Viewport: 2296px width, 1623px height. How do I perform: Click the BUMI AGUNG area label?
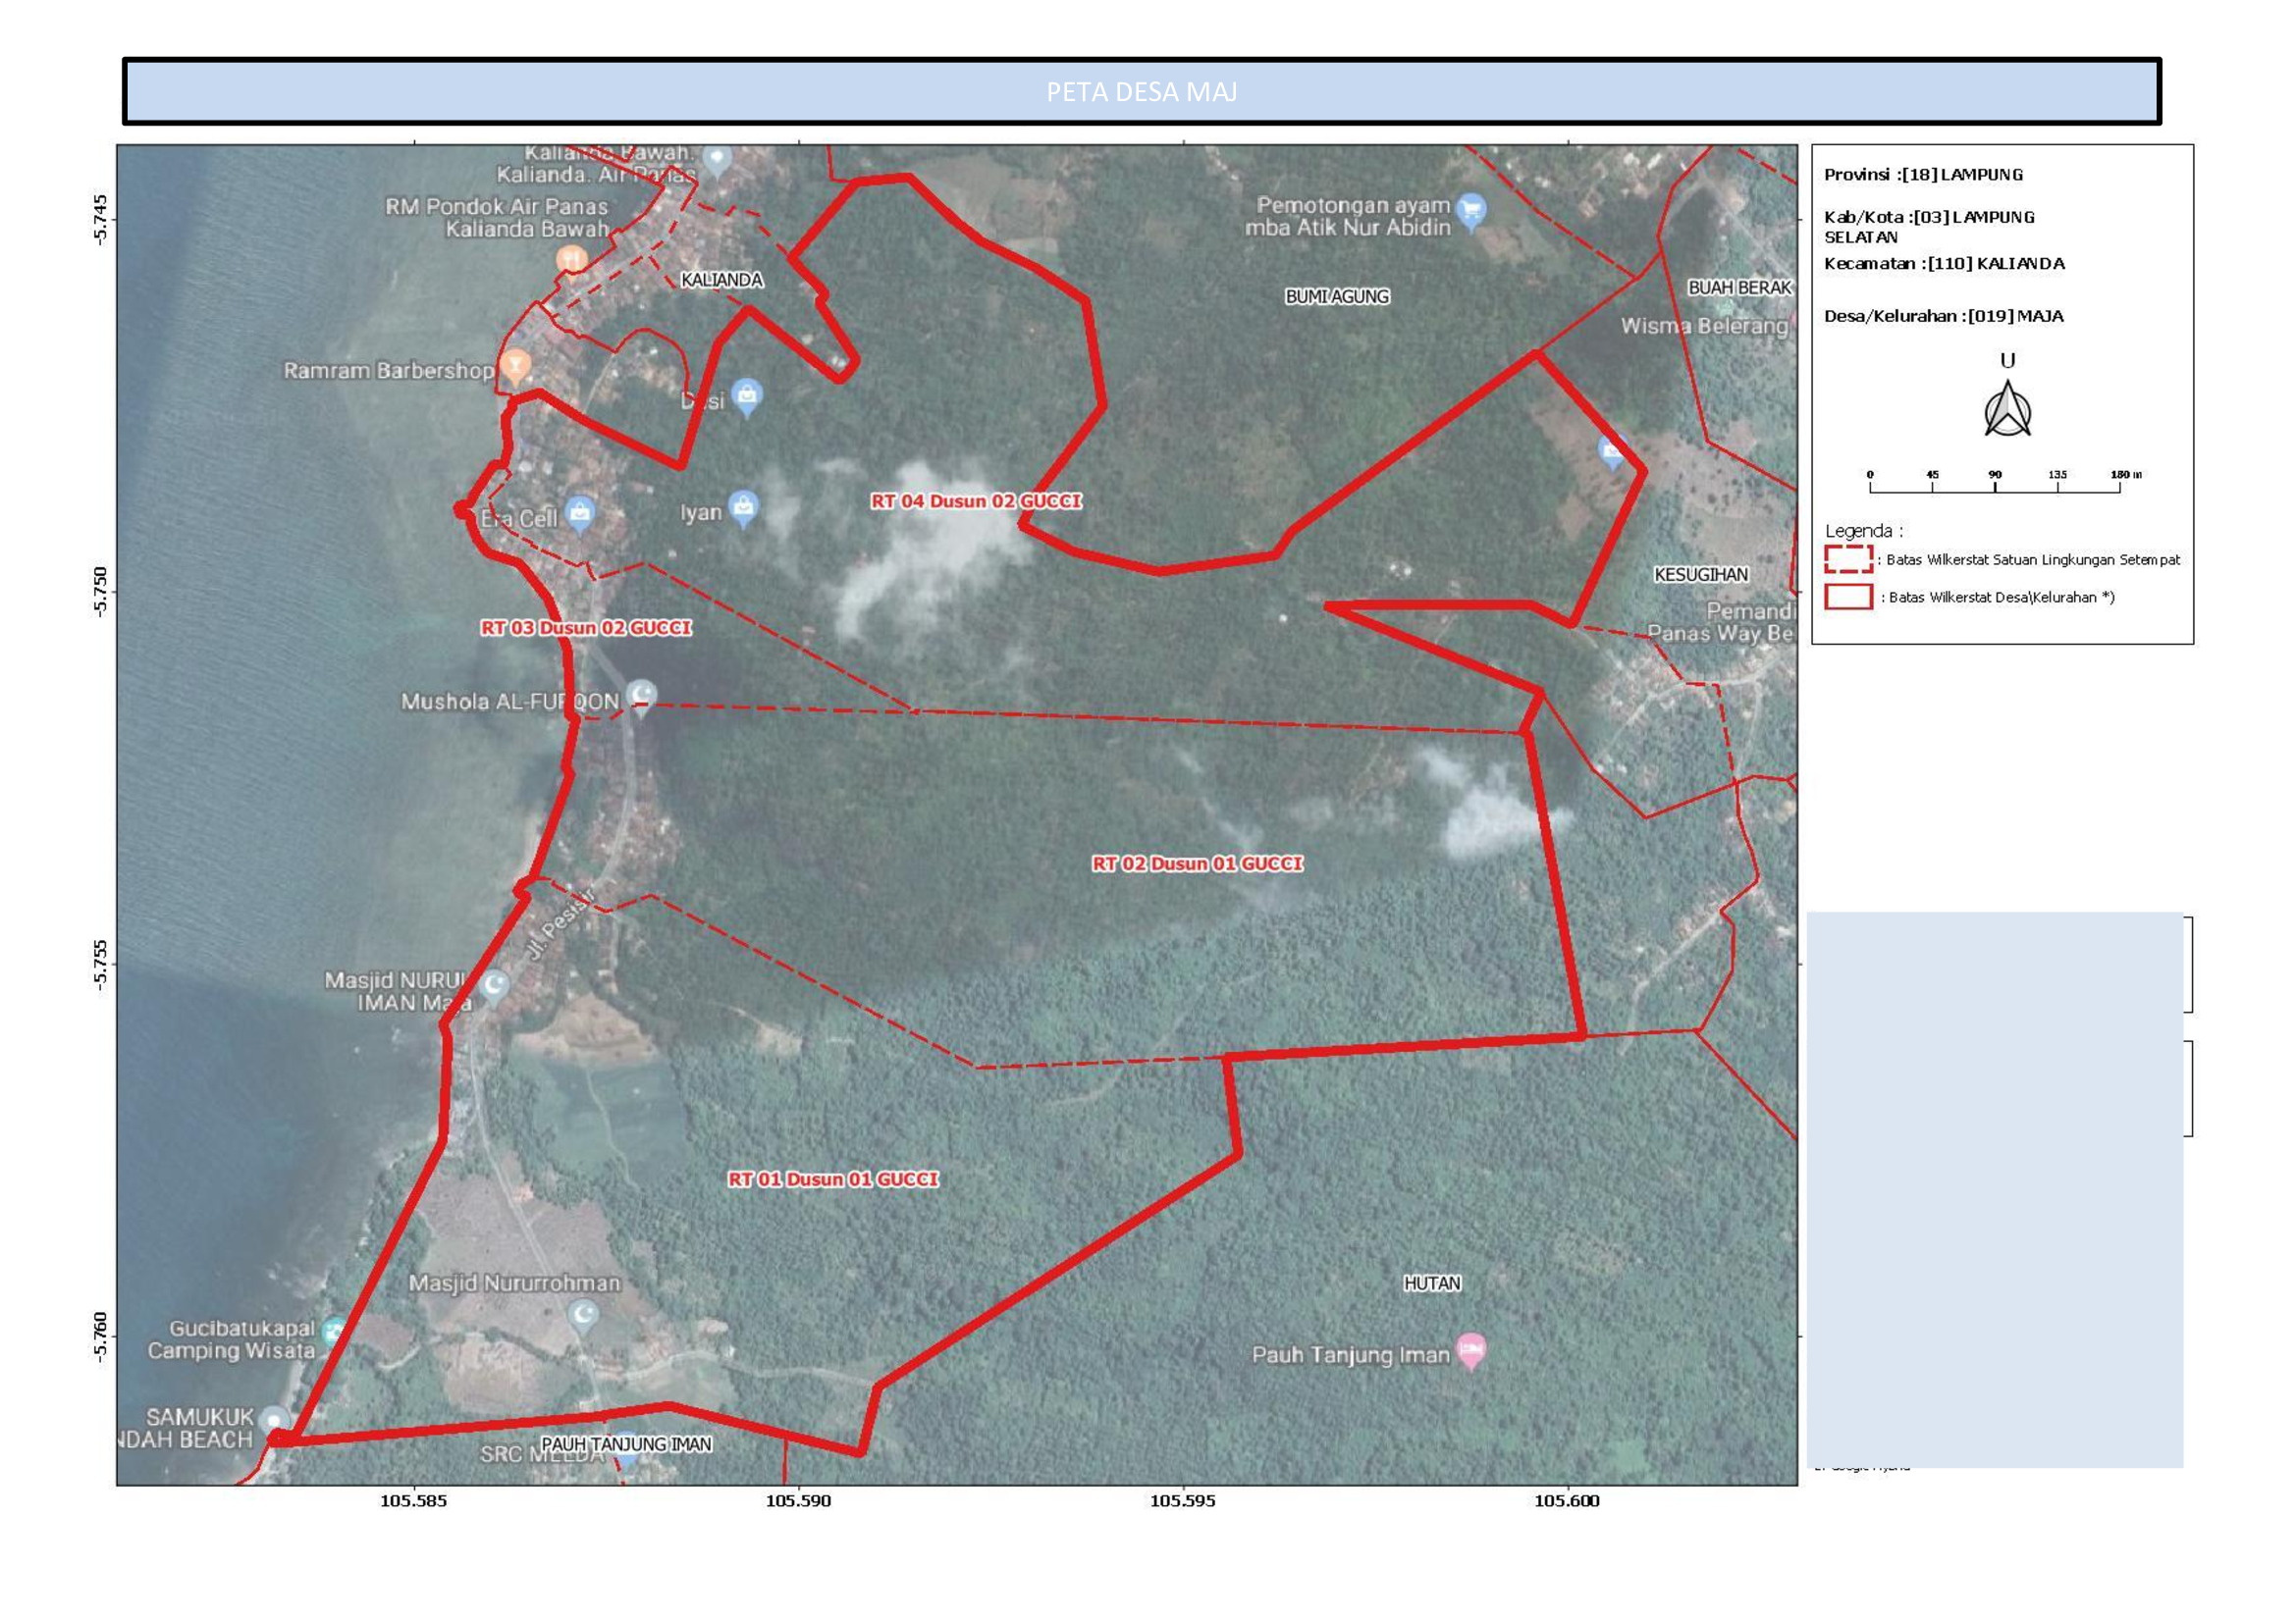coord(1337,296)
